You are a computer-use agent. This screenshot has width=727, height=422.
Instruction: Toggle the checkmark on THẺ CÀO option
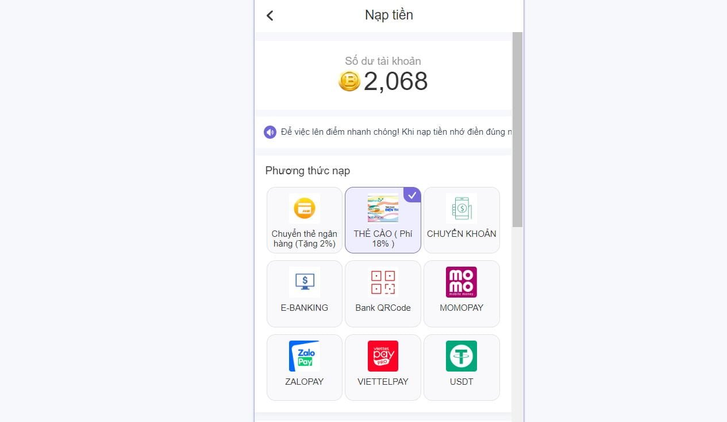(x=413, y=195)
